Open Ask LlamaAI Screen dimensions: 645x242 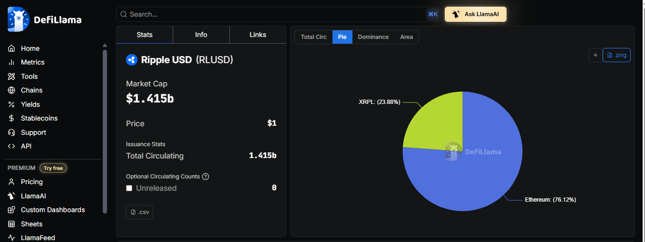point(476,14)
